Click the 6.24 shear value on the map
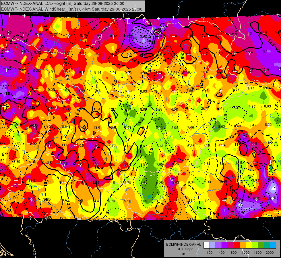 click(x=174, y=73)
